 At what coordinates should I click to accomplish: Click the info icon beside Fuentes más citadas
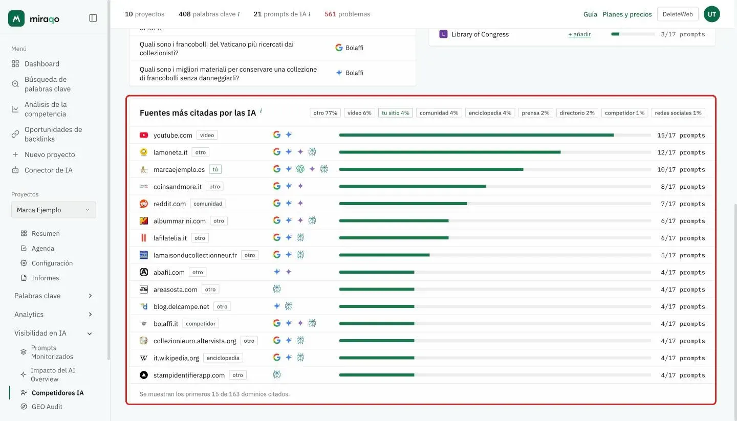(x=261, y=110)
